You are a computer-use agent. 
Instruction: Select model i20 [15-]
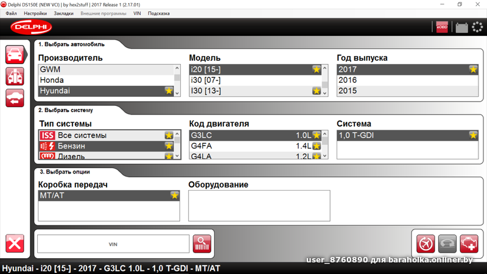[255, 69]
